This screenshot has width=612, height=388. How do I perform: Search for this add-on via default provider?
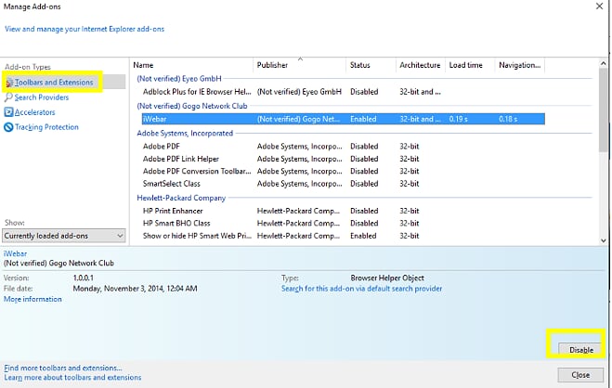click(362, 289)
